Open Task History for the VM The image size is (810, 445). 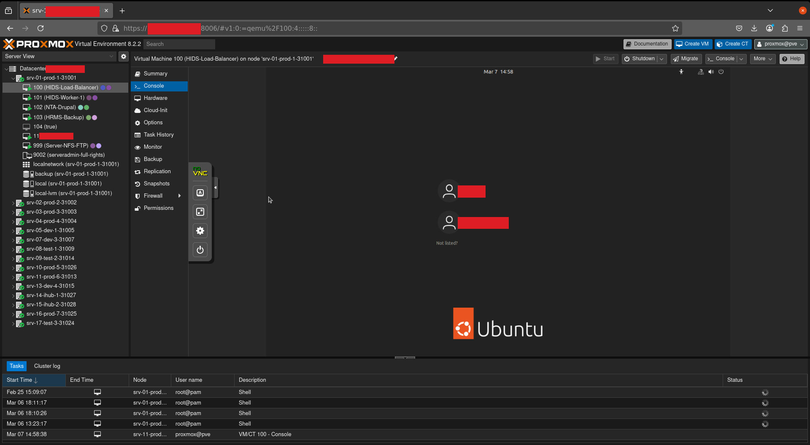pos(159,135)
